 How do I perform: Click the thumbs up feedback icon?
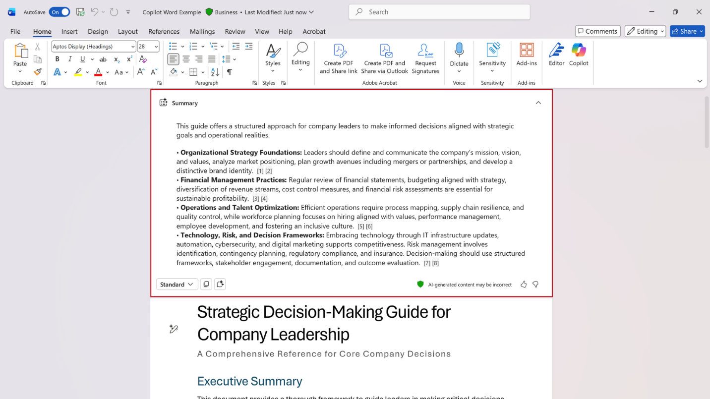point(524,284)
